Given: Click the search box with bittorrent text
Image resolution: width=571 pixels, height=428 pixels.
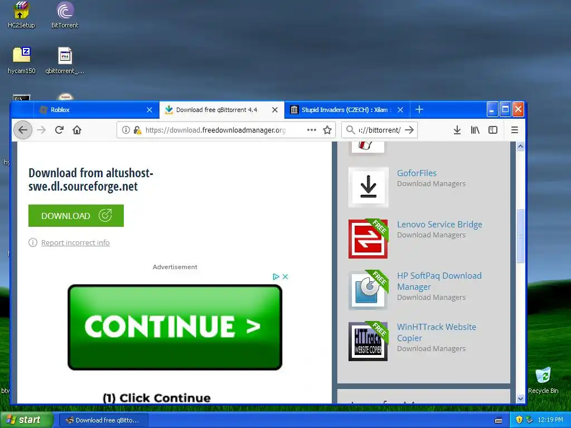Looking at the screenshot, I should 379,130.
